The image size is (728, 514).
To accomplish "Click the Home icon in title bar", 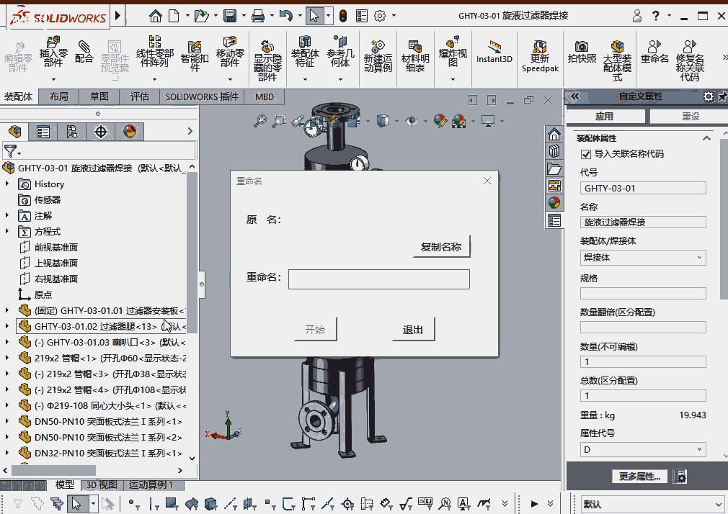I will (156, 17).
